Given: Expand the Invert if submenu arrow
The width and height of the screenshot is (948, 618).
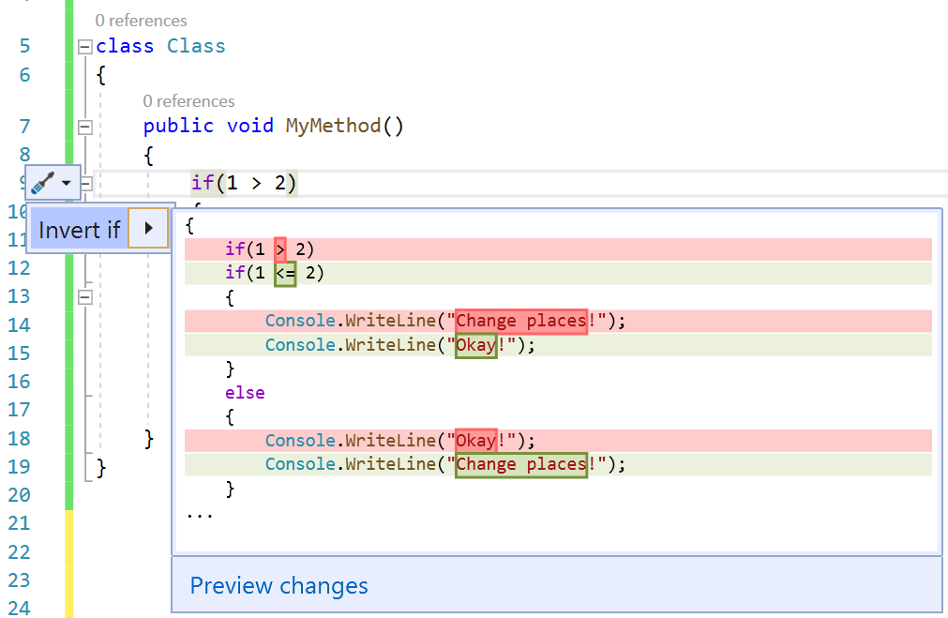Looking at the screenshot, I should 149,228.
